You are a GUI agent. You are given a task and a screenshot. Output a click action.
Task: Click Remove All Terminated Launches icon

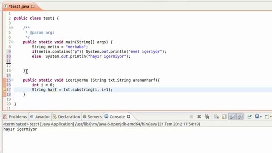coord(207,117)
